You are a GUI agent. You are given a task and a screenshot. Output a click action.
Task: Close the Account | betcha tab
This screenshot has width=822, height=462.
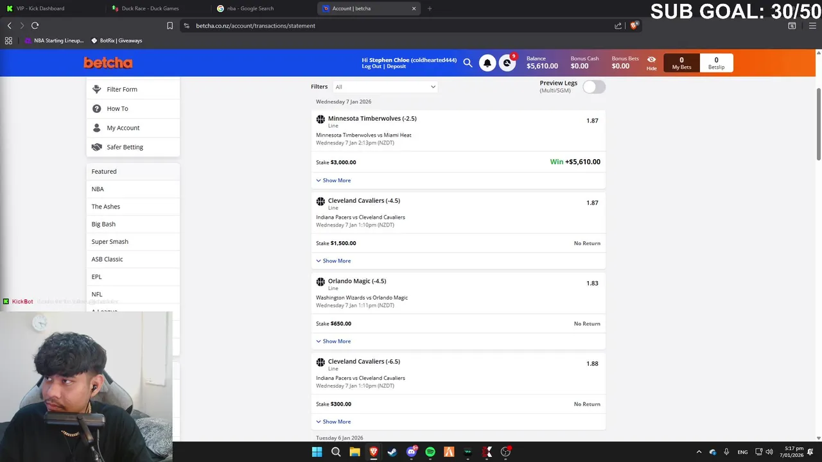414,8
